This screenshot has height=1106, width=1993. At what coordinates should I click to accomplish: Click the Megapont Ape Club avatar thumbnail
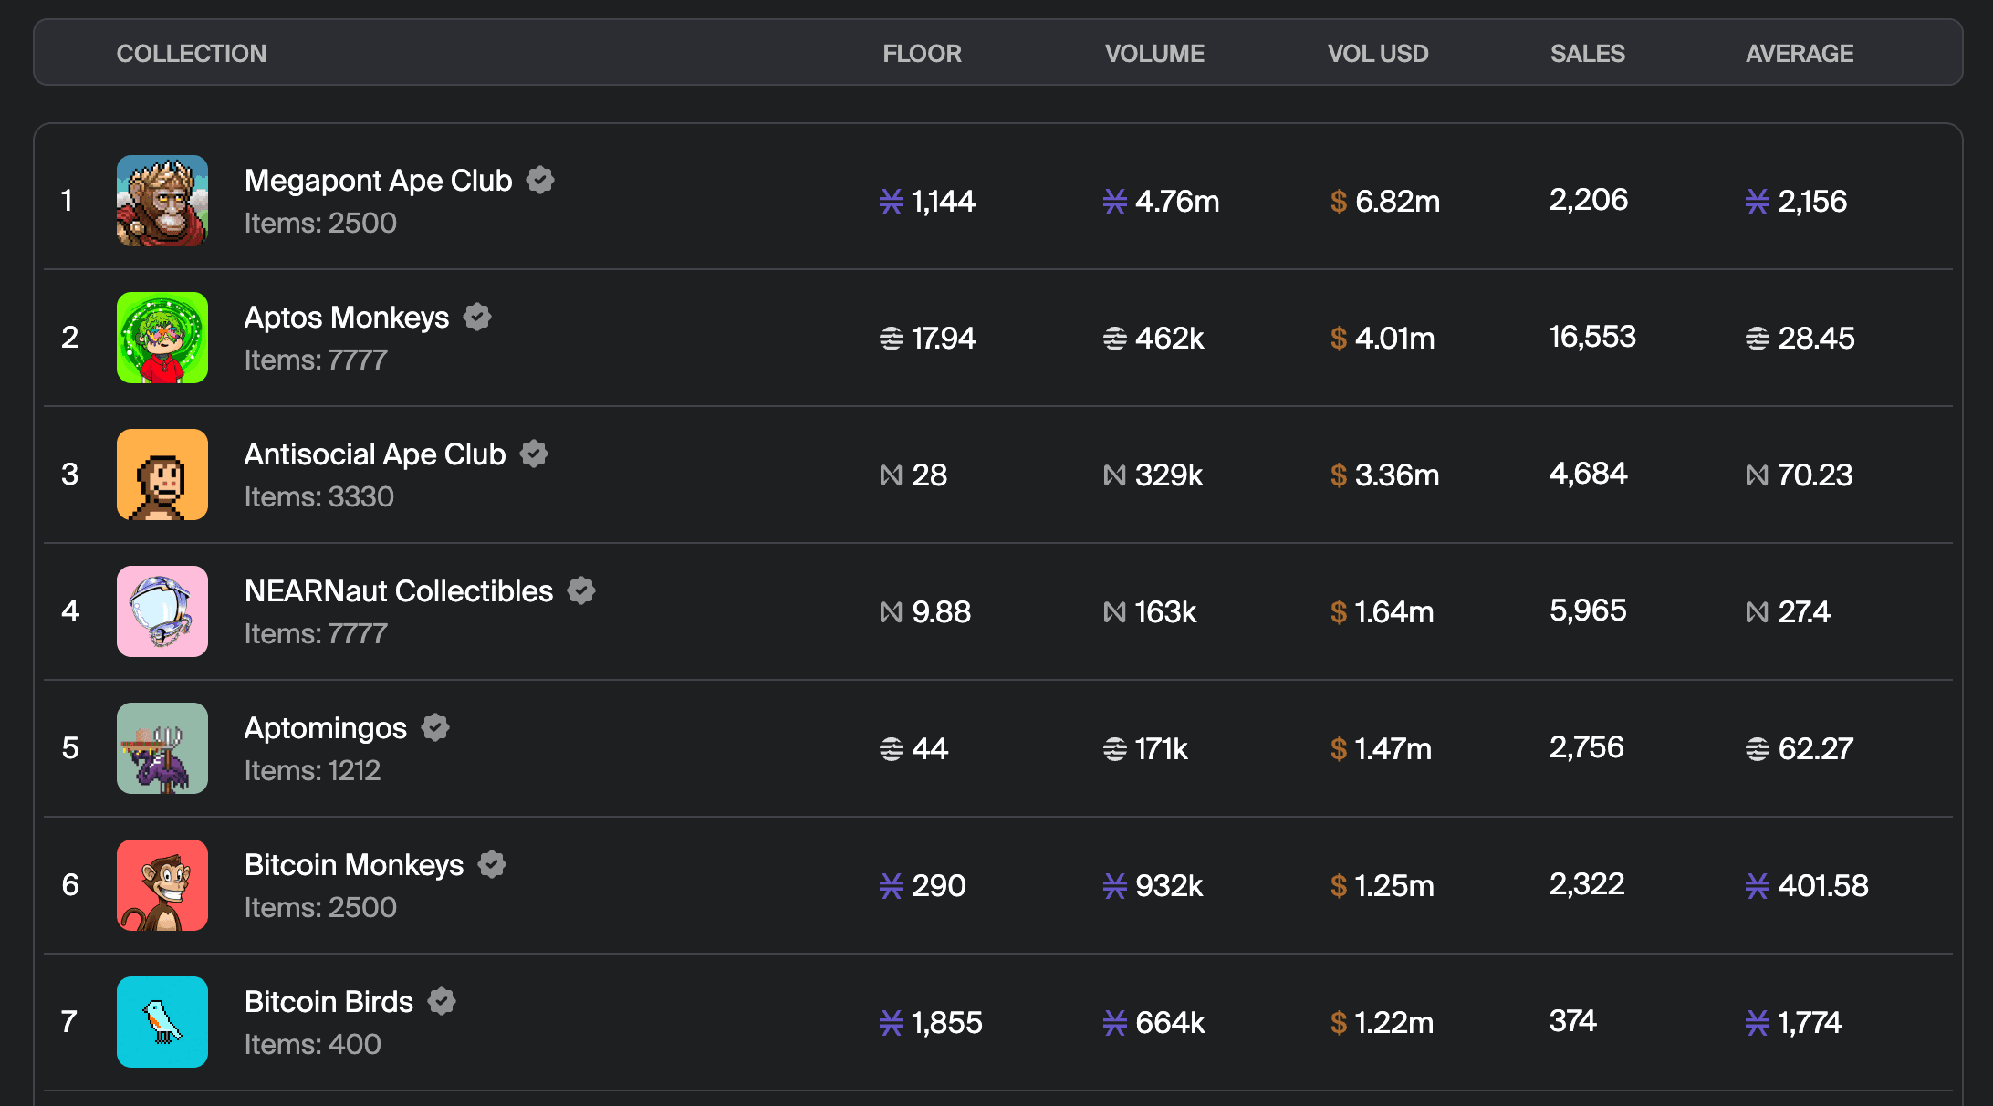coord(162,201)
